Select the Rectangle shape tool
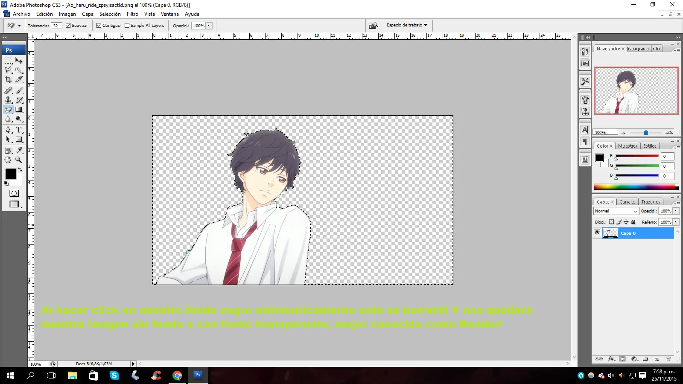 (x=19, y=139)
